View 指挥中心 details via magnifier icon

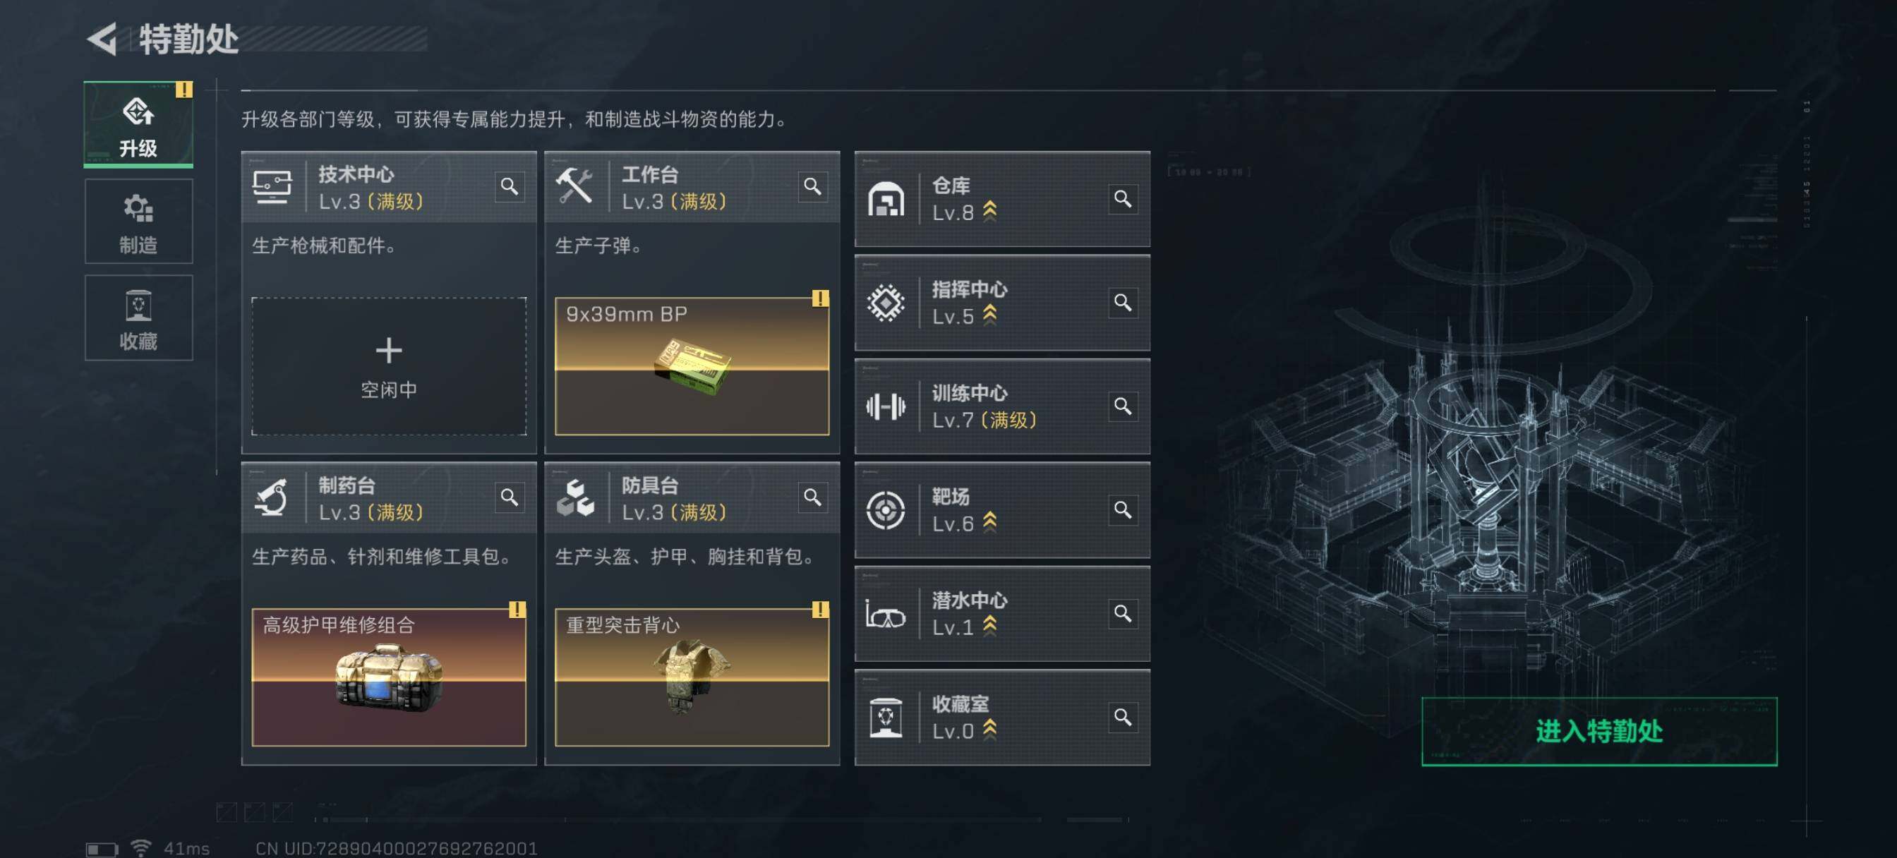coord(1122,302)
